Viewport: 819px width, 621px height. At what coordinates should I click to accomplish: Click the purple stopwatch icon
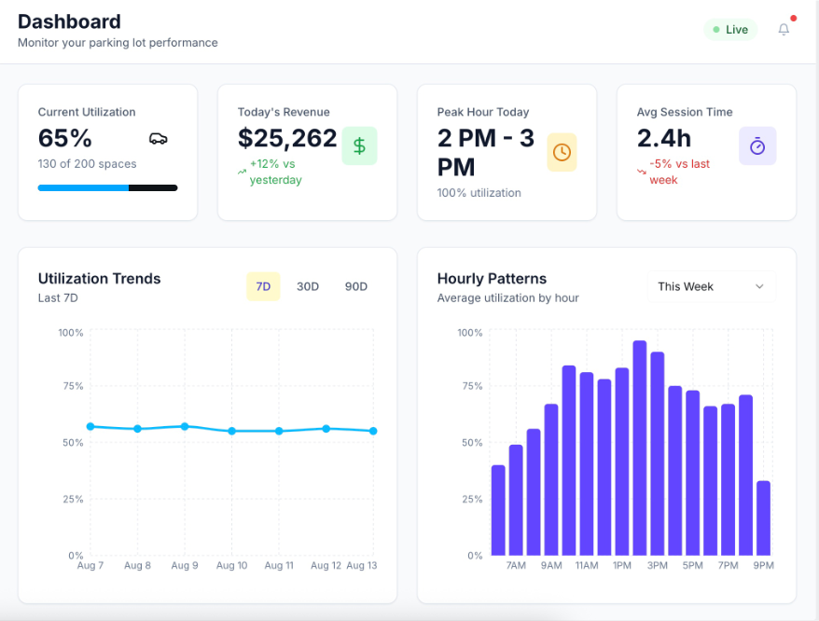point(757,146)
